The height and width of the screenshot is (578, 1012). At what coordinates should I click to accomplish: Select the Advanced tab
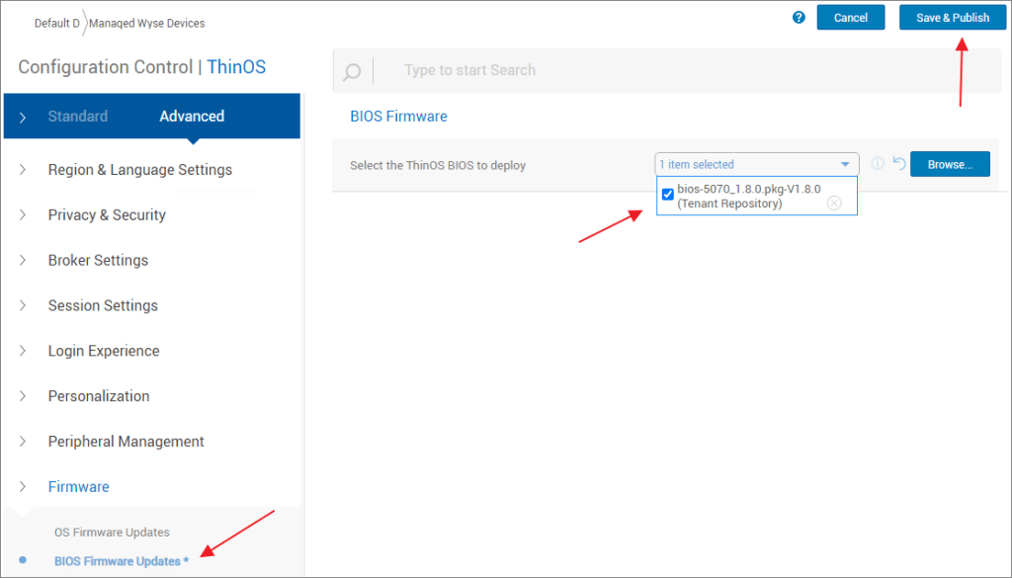tap(192, 117)
